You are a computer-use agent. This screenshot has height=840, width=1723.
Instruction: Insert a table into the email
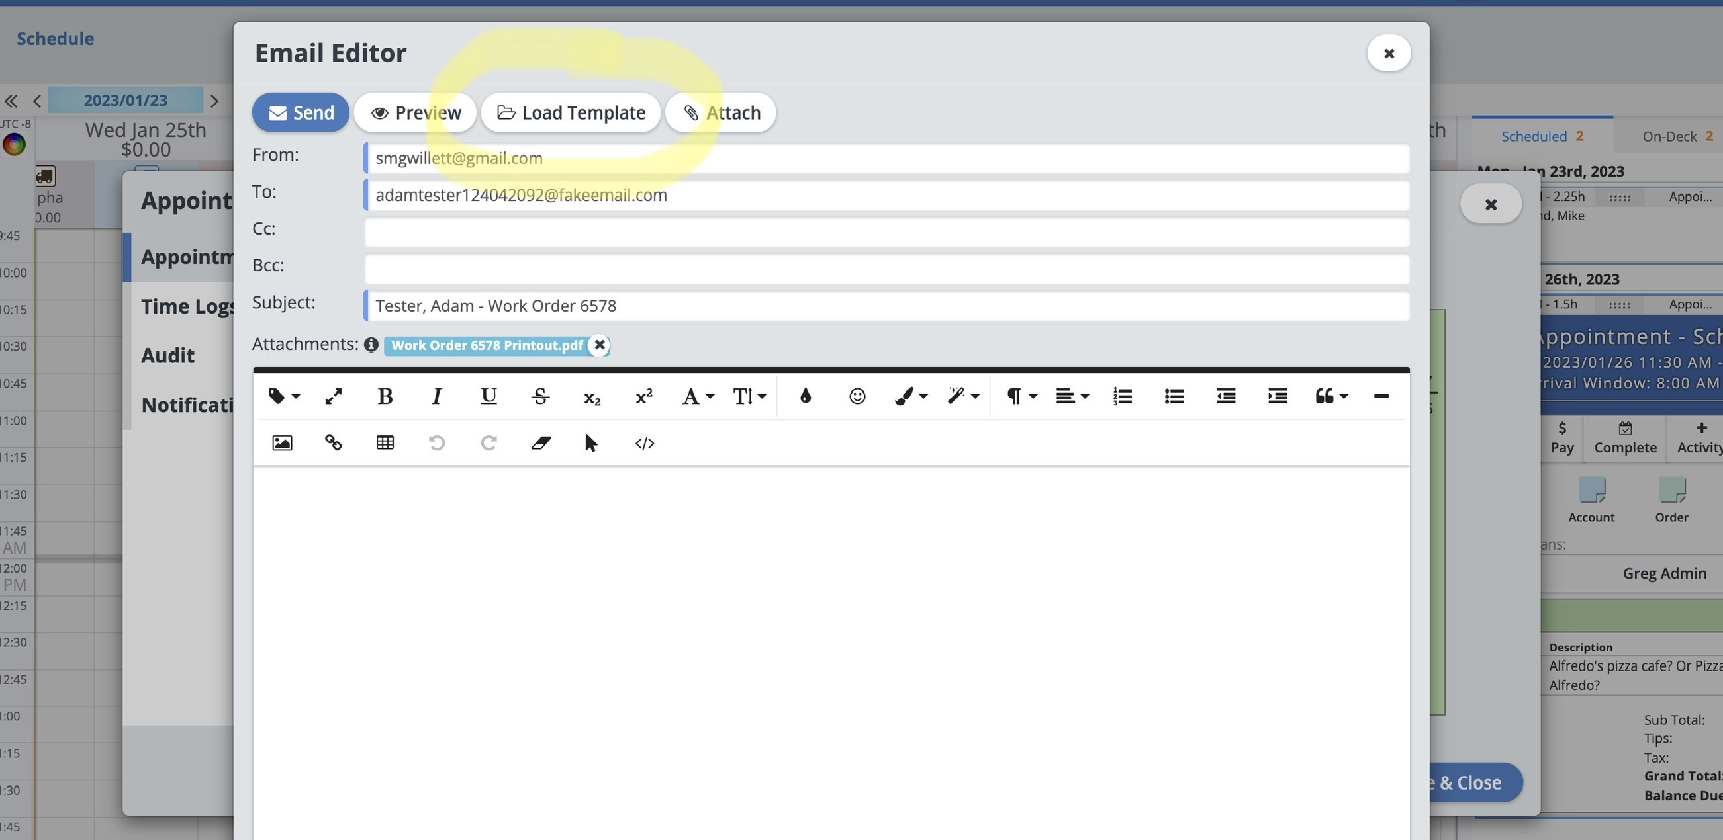[385, 443]
